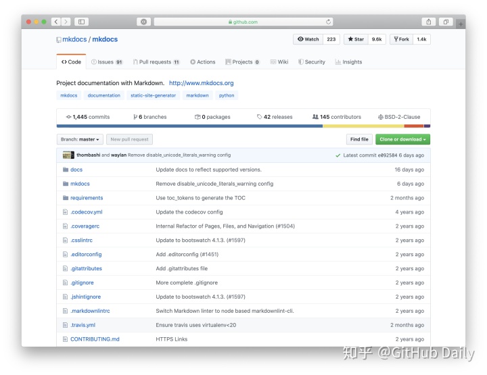Click the Watch button
The height and width of the screenshot is (375, 487).
(x=308, y=39)
